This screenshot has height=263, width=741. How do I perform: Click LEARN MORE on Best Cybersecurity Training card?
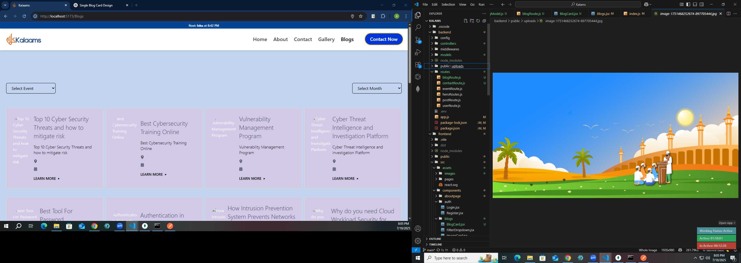click(x=153, y=174)
